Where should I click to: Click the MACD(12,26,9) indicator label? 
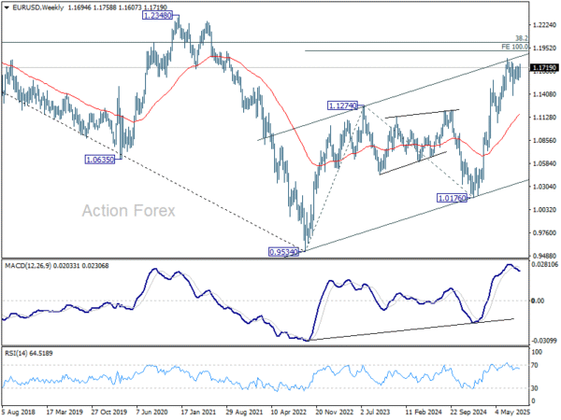pyautogui.click(x=28, y=266)
